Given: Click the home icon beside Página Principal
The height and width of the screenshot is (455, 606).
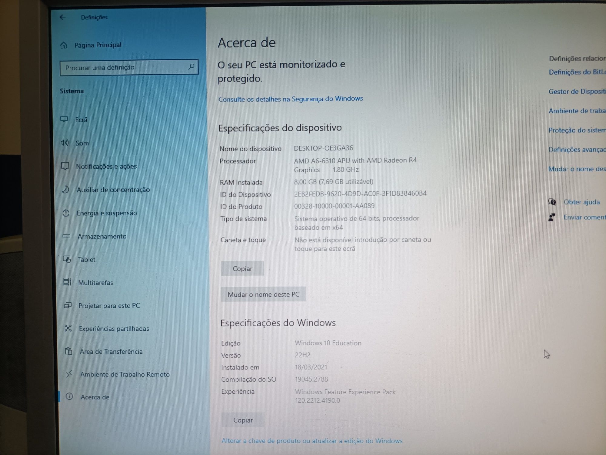Looking at the screenshot, I should tap(64, 45).
